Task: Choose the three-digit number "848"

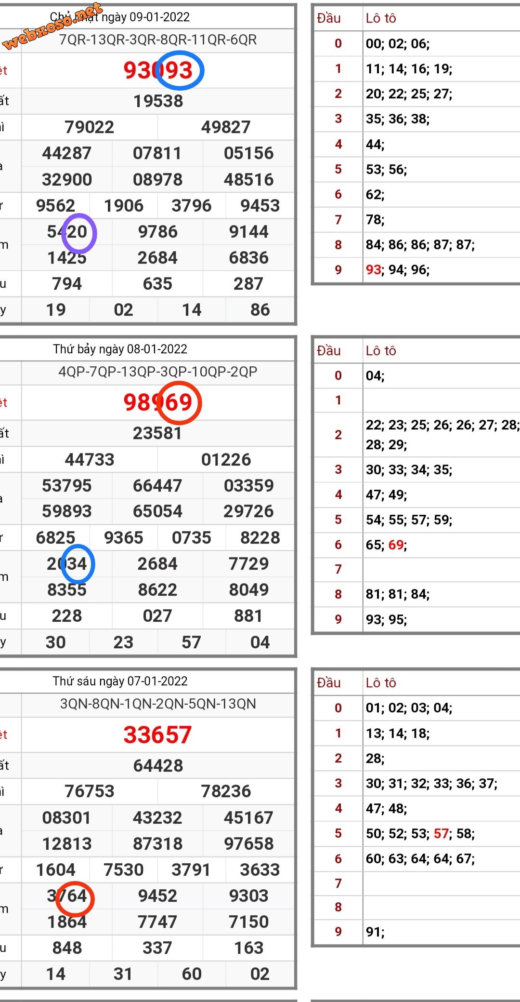Action: (x=67, y=948)
